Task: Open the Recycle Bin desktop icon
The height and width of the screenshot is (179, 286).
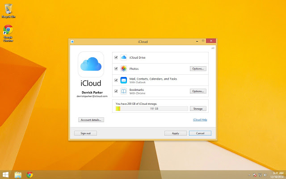Action: pos(8,11)
